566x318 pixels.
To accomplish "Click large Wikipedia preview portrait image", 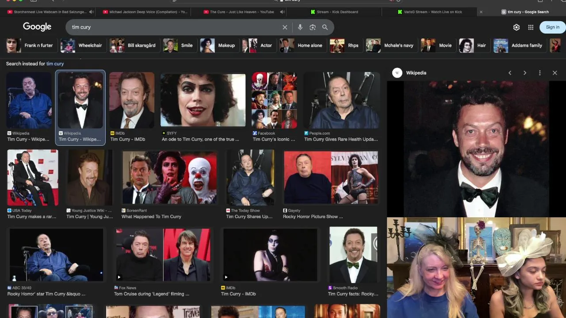I will click(x=476, y=149).
